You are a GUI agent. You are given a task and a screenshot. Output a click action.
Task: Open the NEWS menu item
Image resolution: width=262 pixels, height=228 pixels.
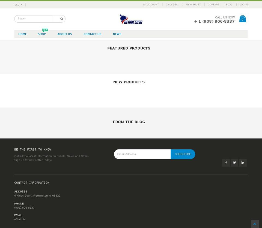(117, 34)
